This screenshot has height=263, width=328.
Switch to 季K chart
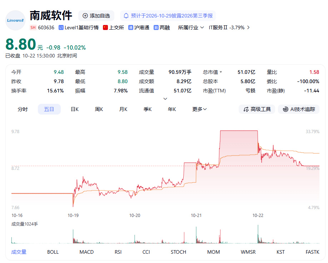pos(148,109)
